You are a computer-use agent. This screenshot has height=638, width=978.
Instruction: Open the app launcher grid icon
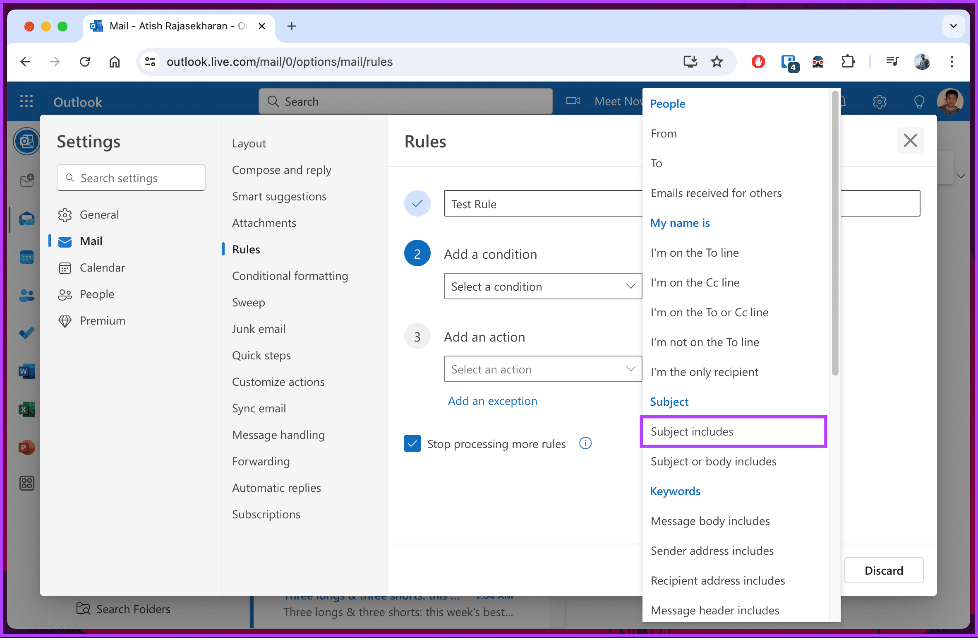tap(26, 101)
